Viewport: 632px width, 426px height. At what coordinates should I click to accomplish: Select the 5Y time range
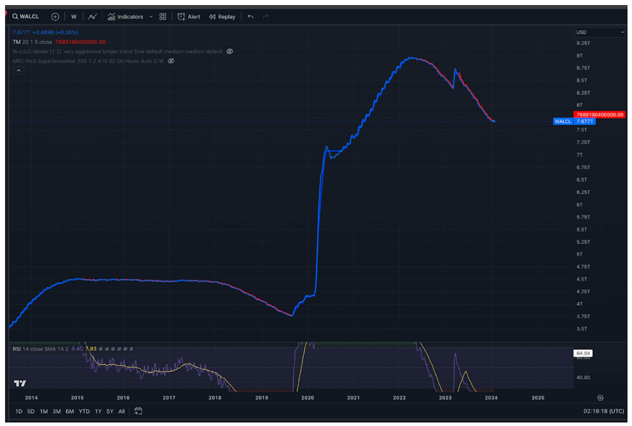[x=110, y=411]
